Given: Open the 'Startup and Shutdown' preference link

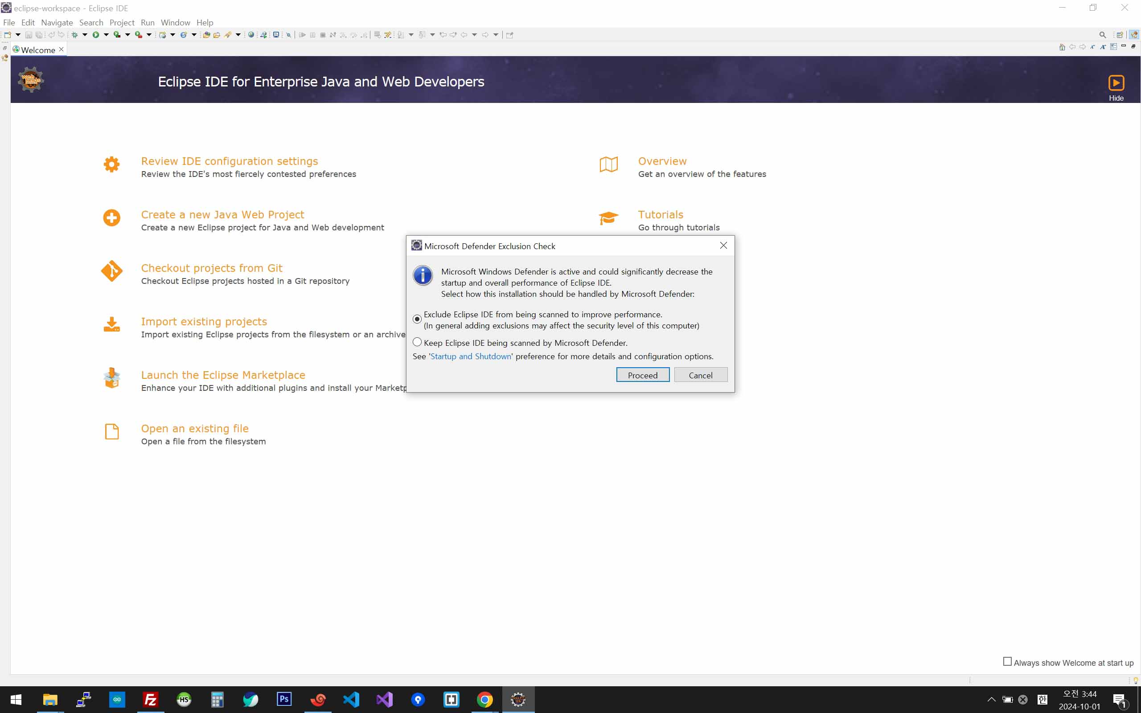Looking at the screenshot, I should point(471,356).
